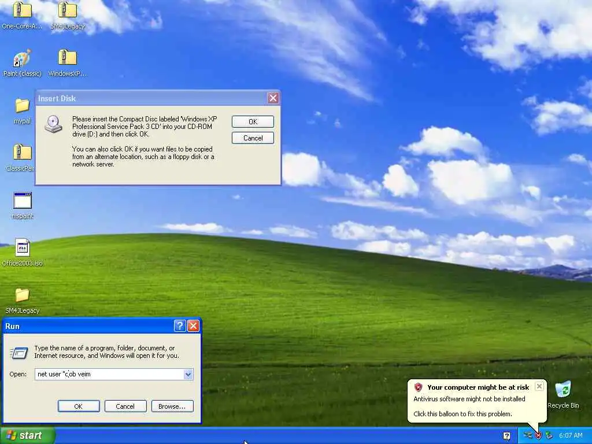Click the Insert Disk title bar
Viewport: 592px width, 444px height.
[x=151, y=98]
